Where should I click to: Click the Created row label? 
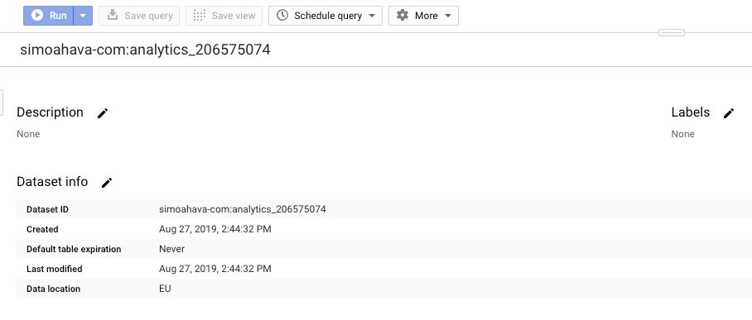[42, 230]
